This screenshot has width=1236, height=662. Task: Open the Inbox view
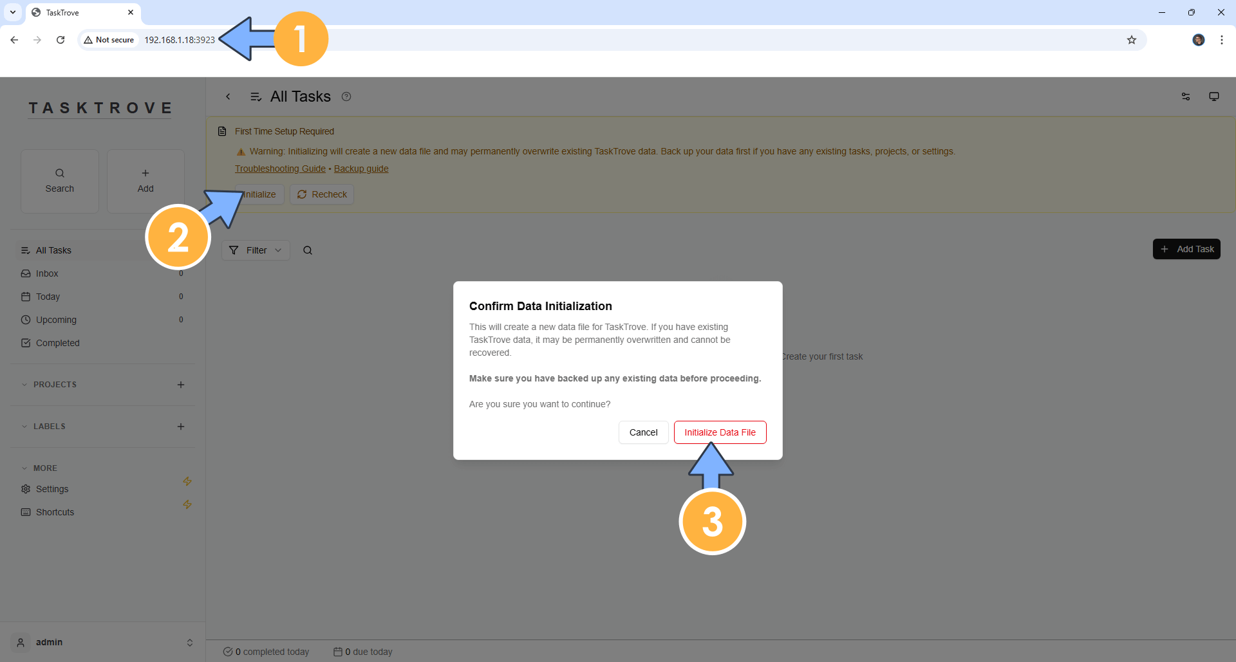[x=103, y=273]
